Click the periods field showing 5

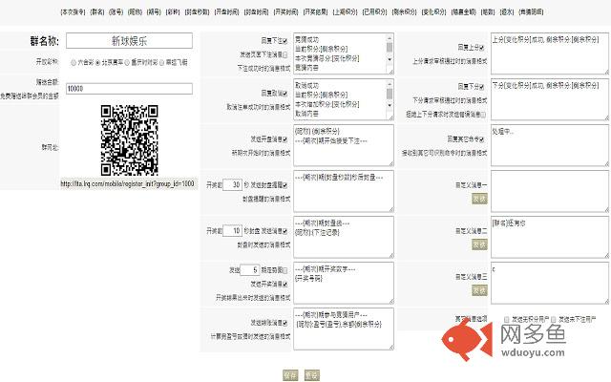(250, 269)
